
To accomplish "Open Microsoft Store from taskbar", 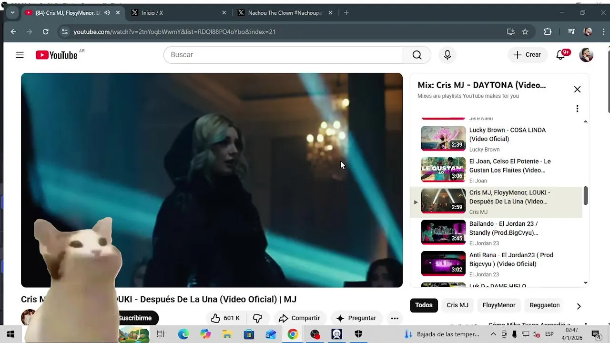I will [x=249, y=334].
